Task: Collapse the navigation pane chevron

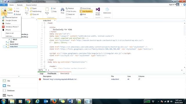Action: 37,20
